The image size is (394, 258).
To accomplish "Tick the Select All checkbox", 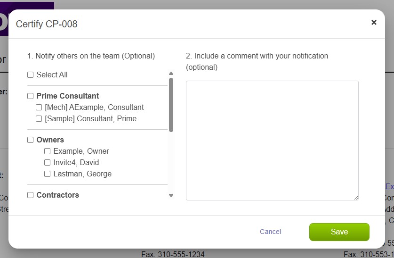I will (x=31, y=75).
